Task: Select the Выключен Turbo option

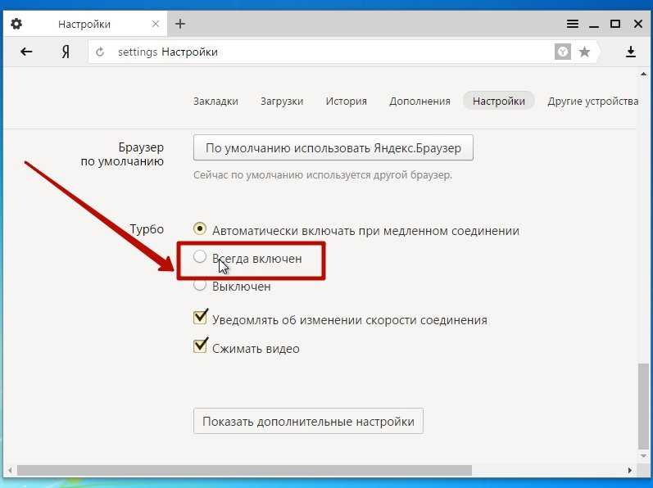Action: 200,285
